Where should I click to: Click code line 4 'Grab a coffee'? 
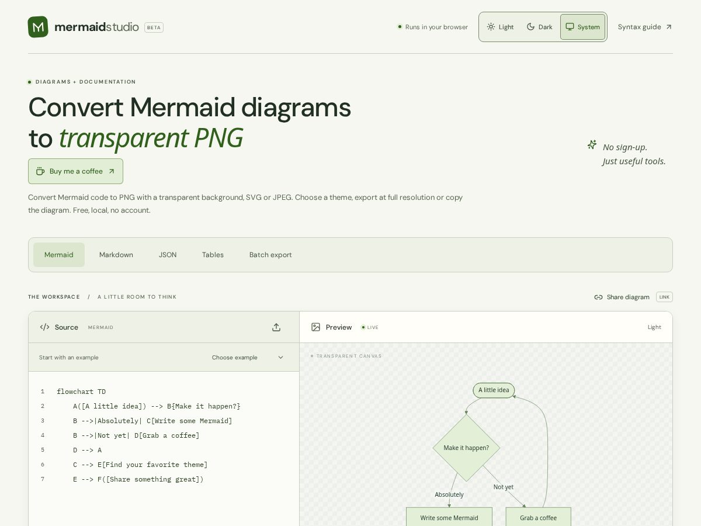click(136, 435)
